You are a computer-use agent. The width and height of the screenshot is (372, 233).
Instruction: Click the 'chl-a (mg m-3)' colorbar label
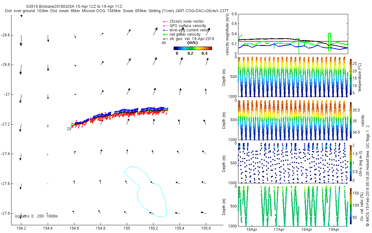(360, 163)
